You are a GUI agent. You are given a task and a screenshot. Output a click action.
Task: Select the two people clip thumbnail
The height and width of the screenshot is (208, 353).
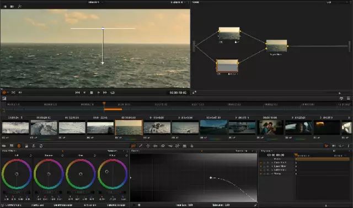[270, 127]
